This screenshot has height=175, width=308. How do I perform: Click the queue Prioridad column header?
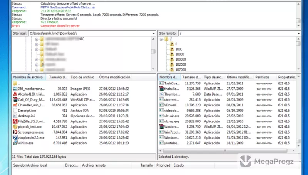coord(163,165)
